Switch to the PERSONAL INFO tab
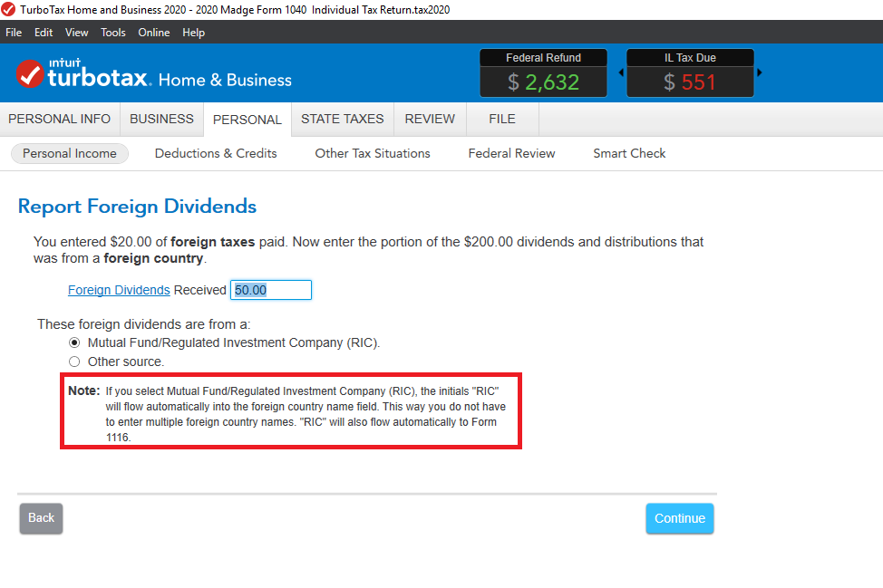883x588 pixels. tap(59, 120)
